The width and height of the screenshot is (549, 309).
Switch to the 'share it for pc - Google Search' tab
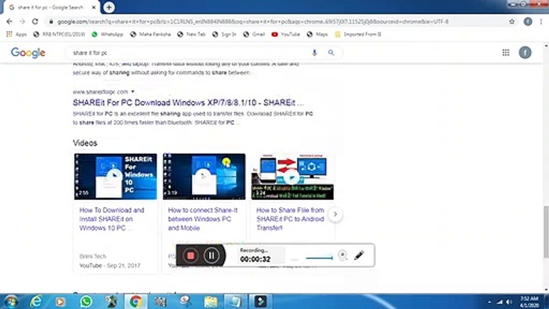[x=51, y=7]
